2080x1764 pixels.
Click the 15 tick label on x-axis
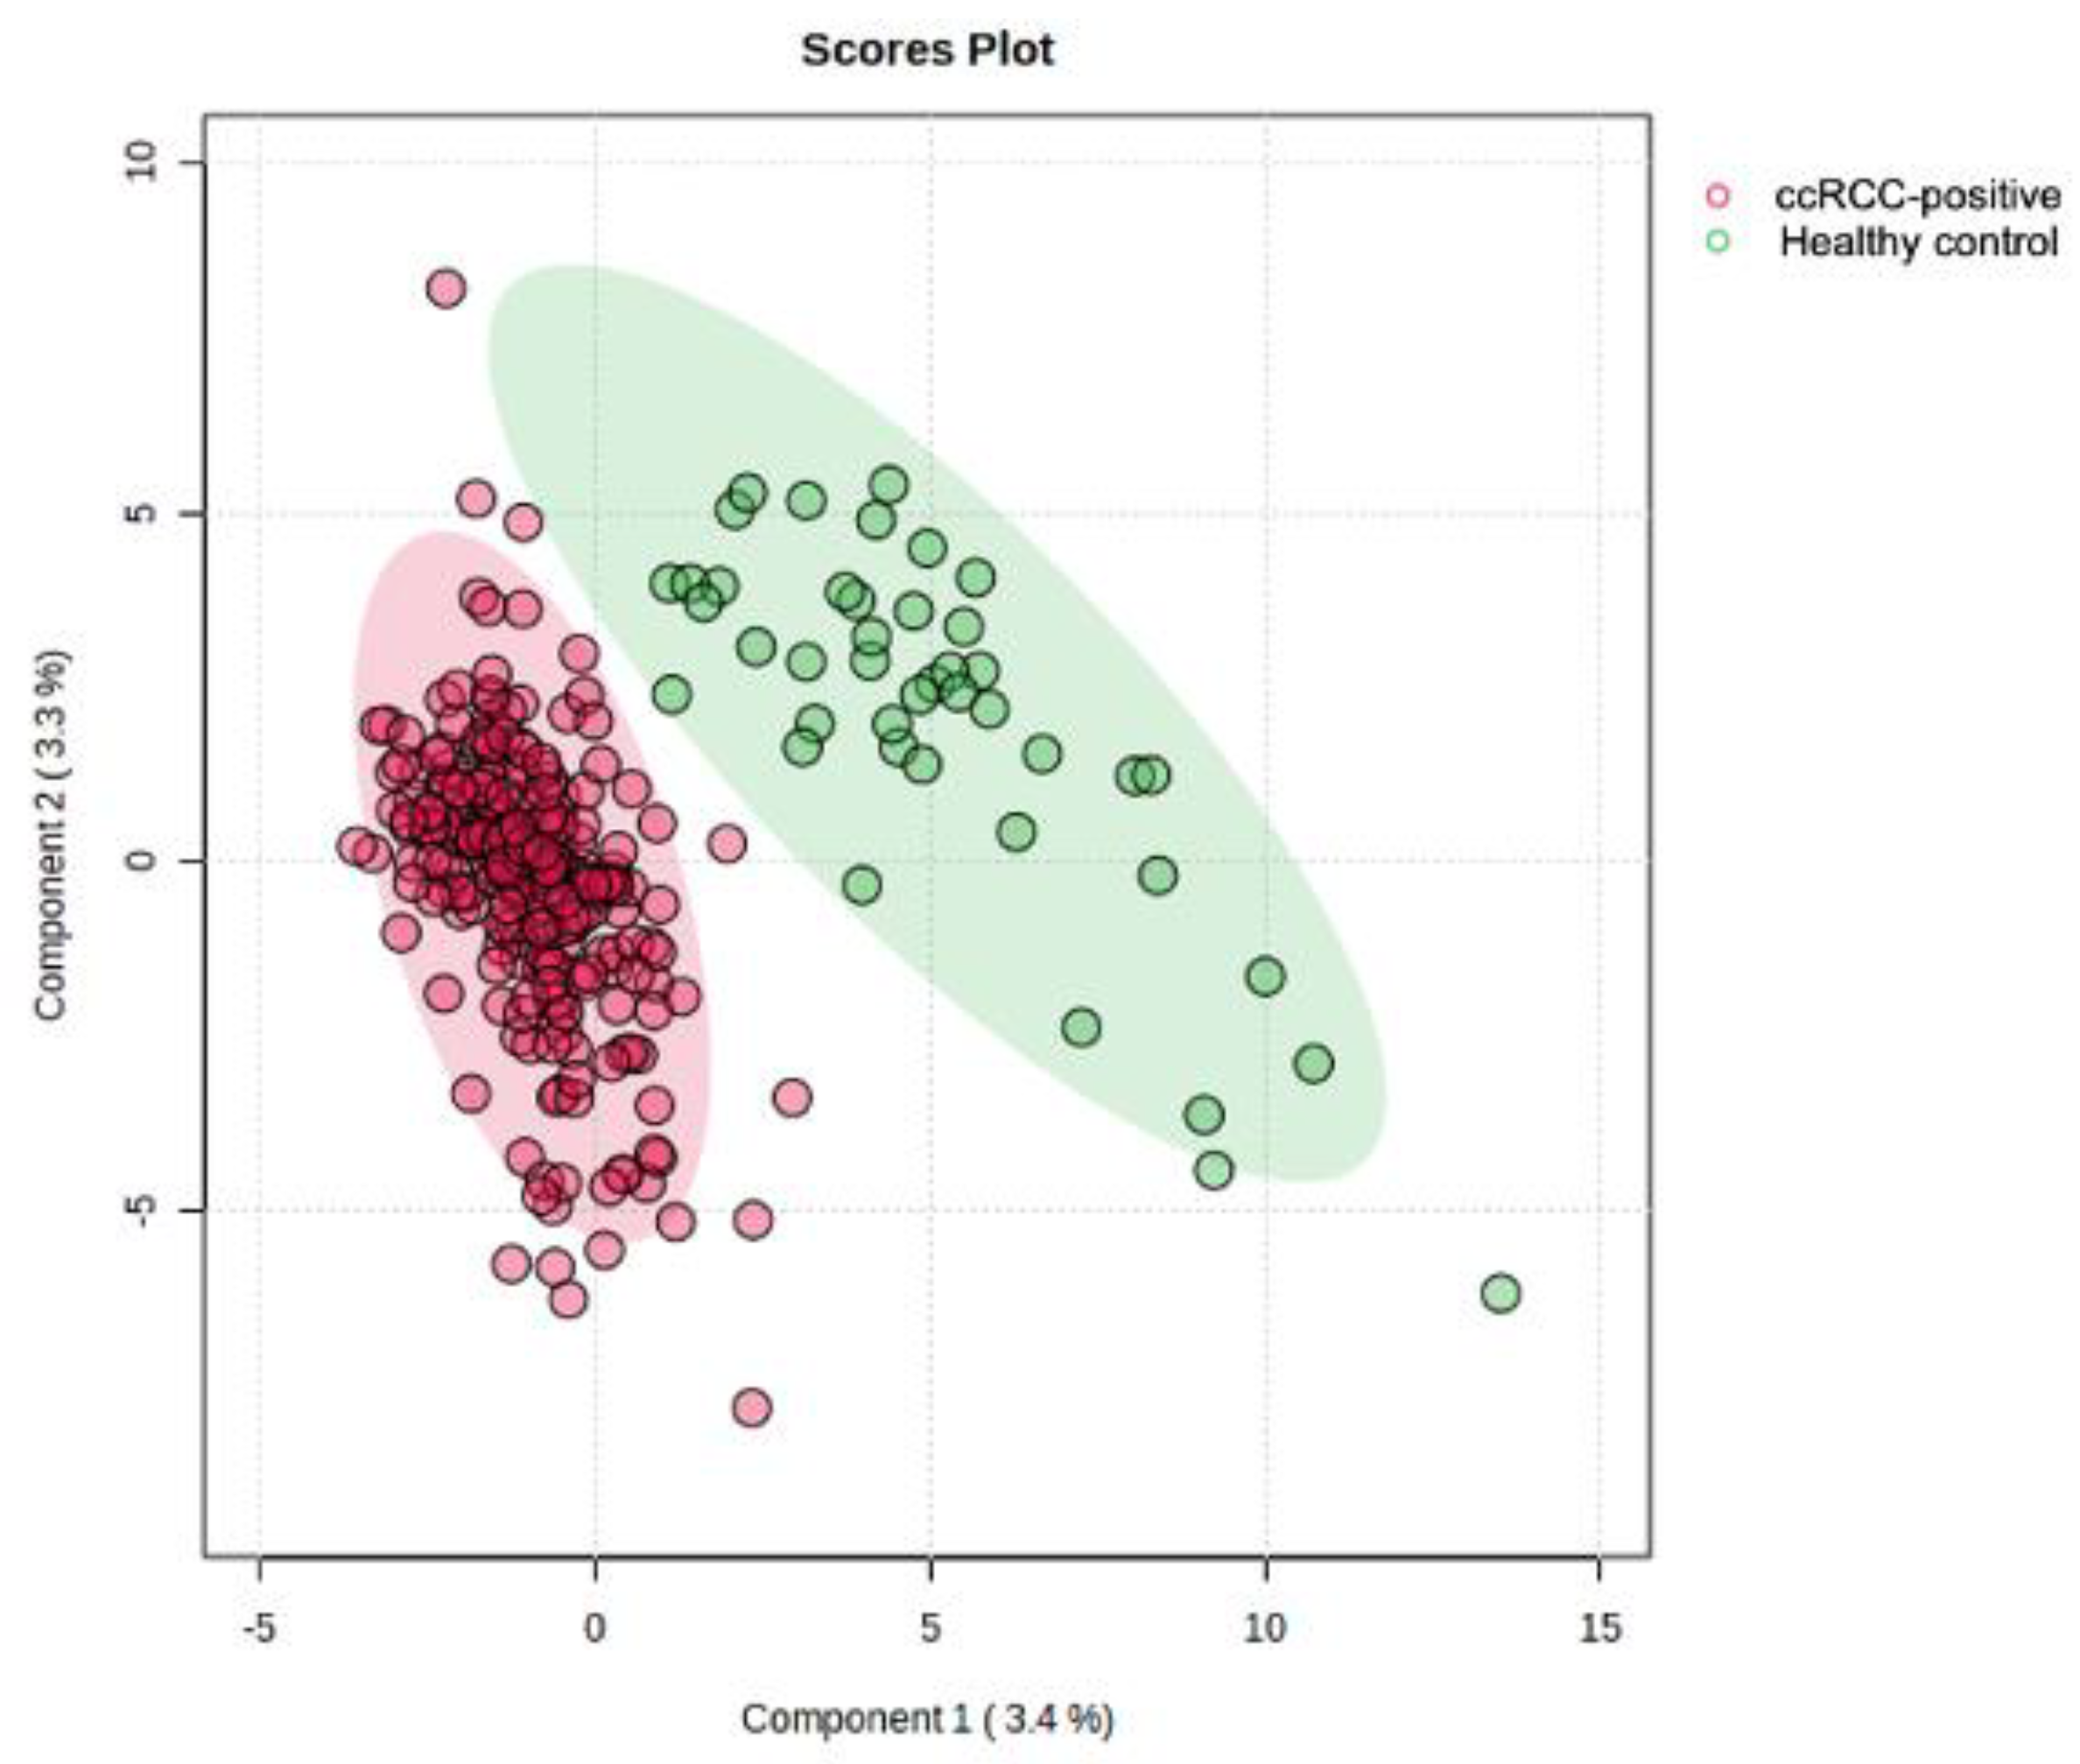pyautogui.click(x=1599, y=1628)
